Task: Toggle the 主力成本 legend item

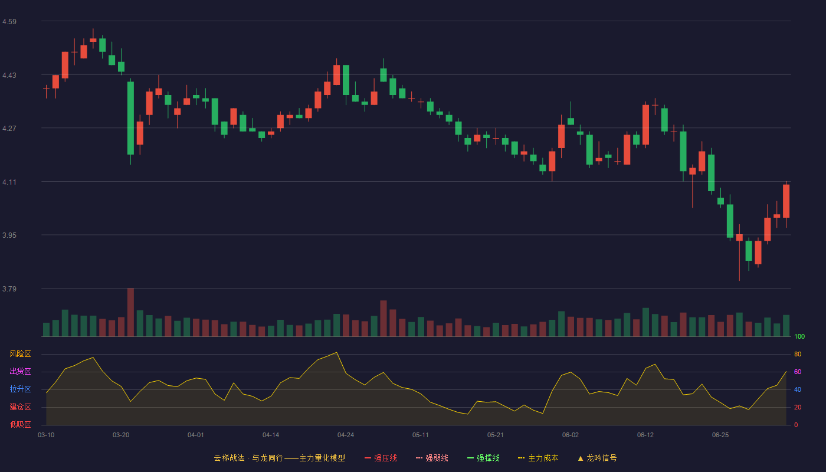Action: [538, 458]
